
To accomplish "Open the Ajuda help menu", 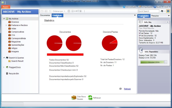I will (157, 7).
